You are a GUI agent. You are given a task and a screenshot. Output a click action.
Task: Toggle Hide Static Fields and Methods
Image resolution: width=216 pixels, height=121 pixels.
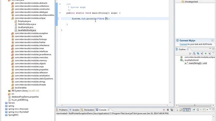[202, 53]
